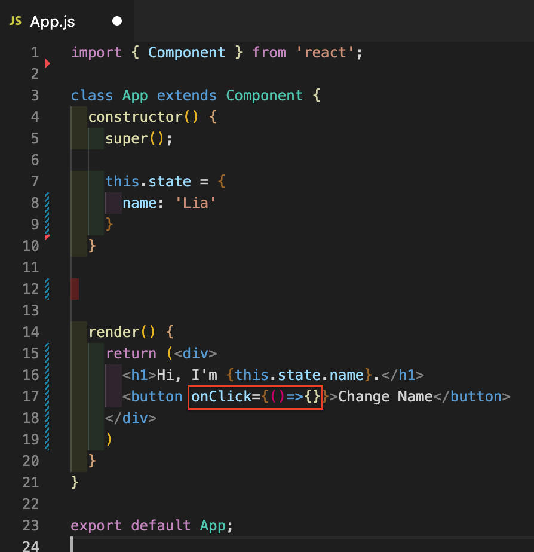
Task: Click the 'class' keyword on line 3
Action: point(92,96)
